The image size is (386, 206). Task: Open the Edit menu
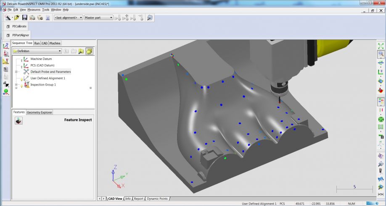[x=16, y=10]
